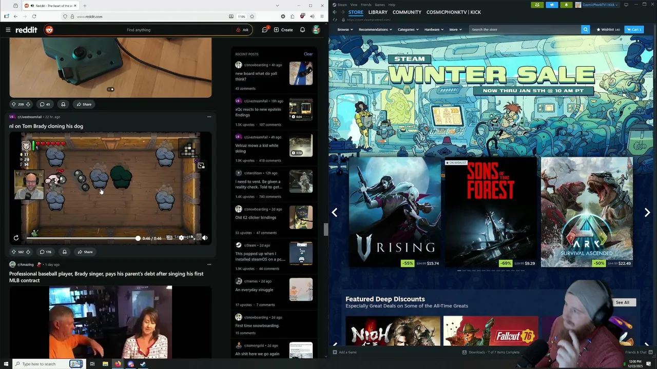
Task: Switch to the Steam LIBRARY tab
Action: [378, 12]
